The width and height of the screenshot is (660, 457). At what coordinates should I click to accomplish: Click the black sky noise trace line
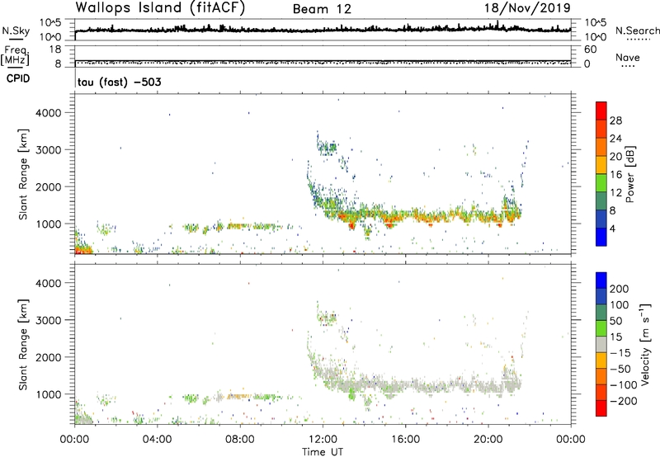point(323,30)
